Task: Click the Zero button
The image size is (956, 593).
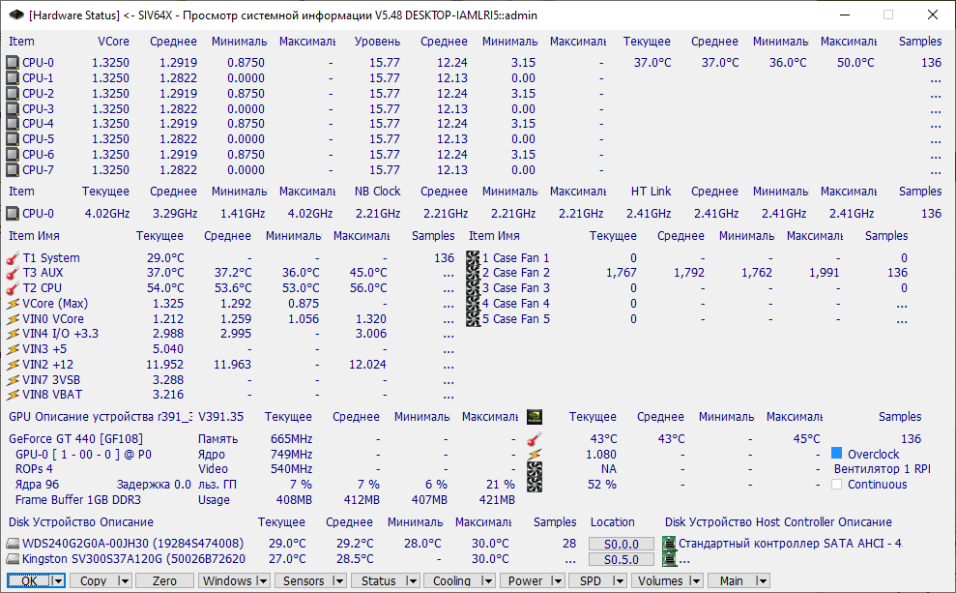Action: click(x=164, y=580)
